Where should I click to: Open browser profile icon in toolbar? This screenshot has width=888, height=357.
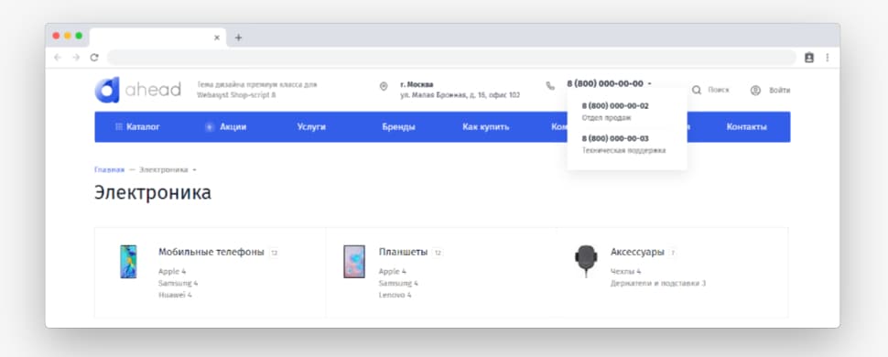(808, 58)
